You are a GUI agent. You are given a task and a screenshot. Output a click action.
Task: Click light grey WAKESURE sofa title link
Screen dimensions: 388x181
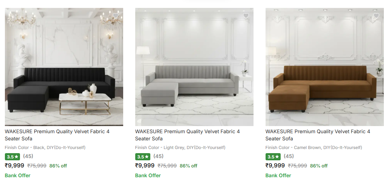[187, 135]
